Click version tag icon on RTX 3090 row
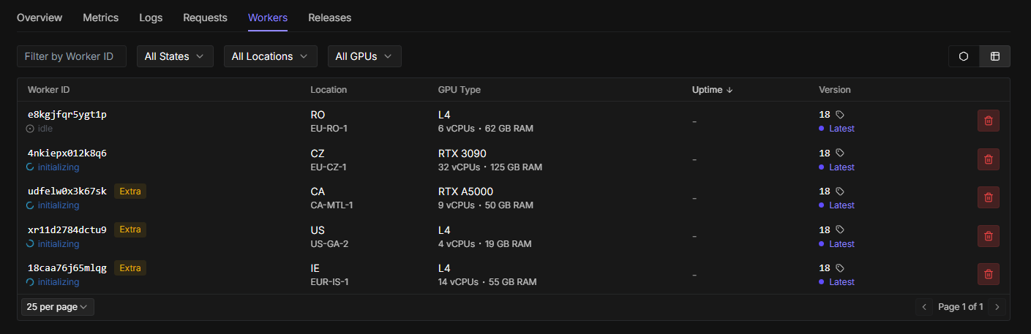This screenshot has width=1031, height=334. click(x=840, y=153)
